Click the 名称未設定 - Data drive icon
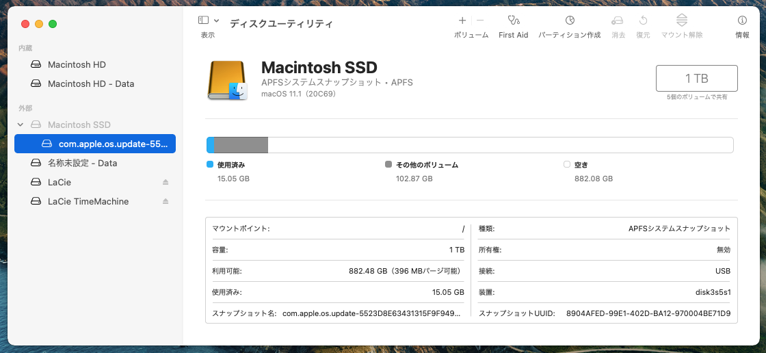The width and height of the screenshot is (766, 353). pyautogui.click(x=36, y=163)
